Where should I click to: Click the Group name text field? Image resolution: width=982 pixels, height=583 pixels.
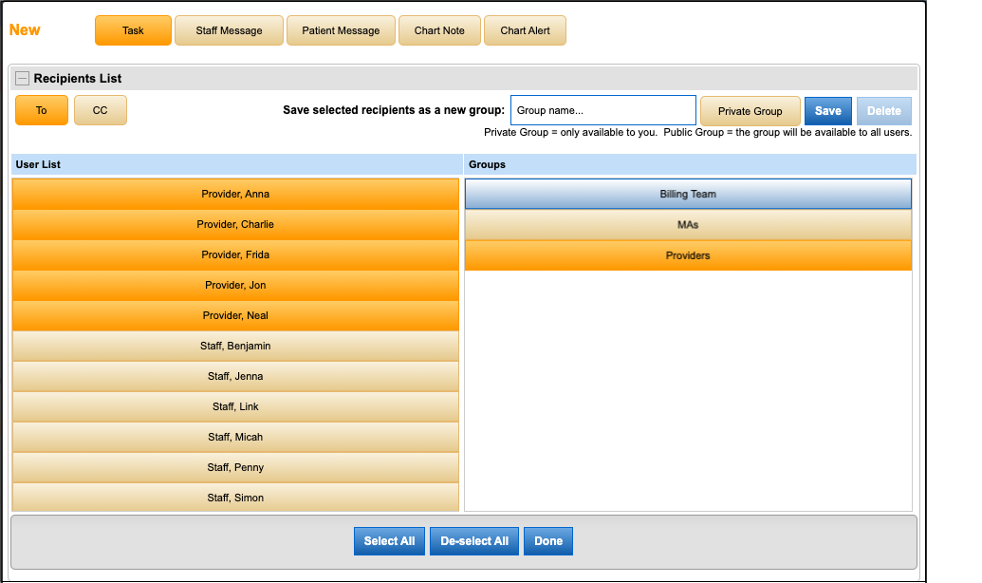[602, 110]
